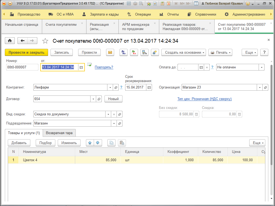The height and width of the screenshot is (206, 275).
Task: Expand Подразделение dropdown list
Action: pyautogui.click(x=114, y=123)
